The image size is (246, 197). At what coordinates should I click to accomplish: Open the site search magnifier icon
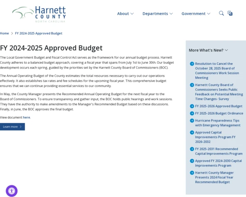(221, 14)
